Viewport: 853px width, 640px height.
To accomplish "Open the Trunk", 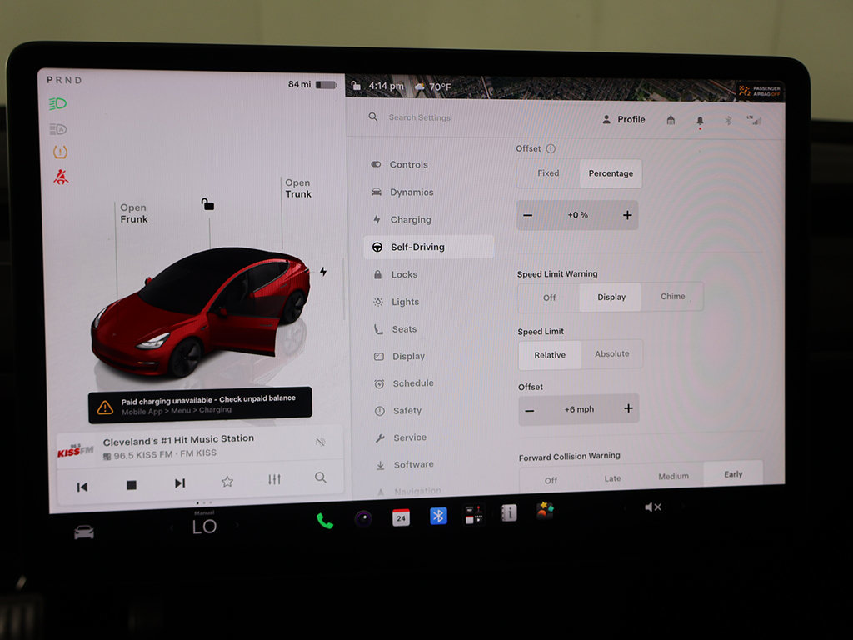I will (298, 188).
